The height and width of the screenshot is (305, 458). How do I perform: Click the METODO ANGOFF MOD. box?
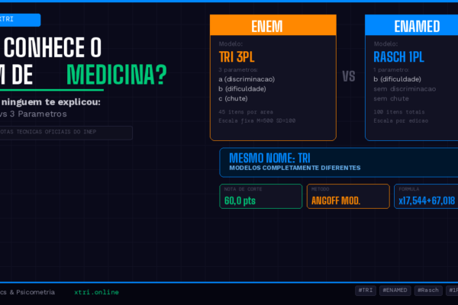[x=348, y=197]
